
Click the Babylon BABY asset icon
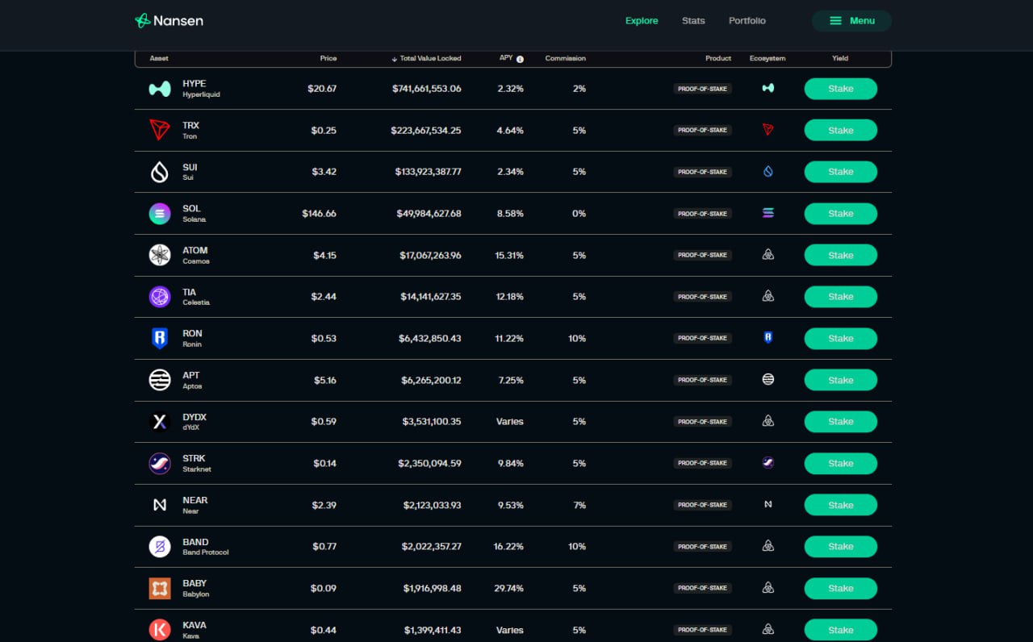pos(160,588)
